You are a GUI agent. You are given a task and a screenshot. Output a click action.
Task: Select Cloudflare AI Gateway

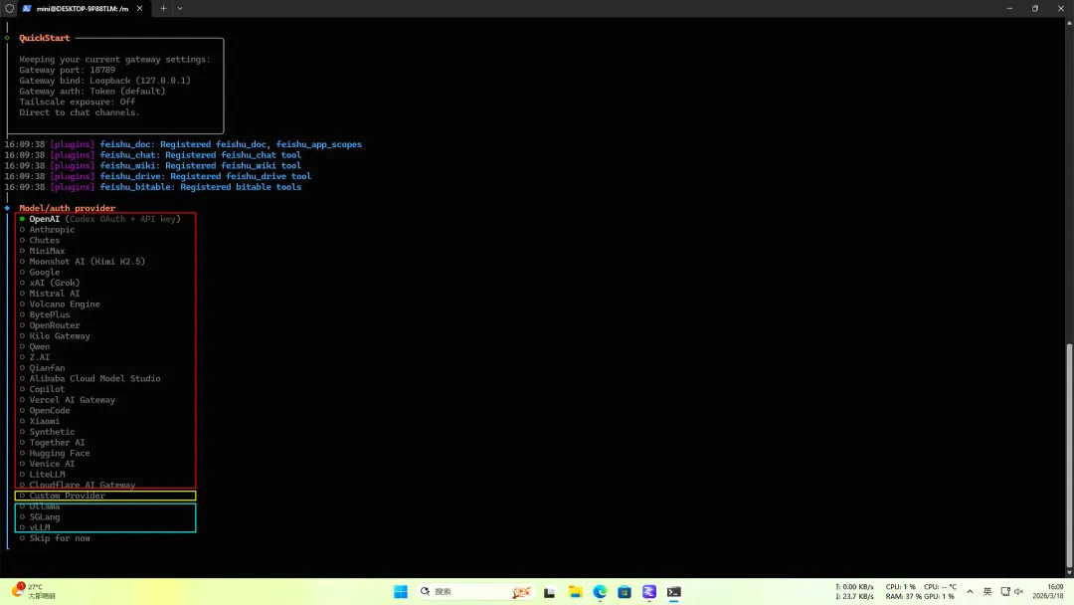78,485
